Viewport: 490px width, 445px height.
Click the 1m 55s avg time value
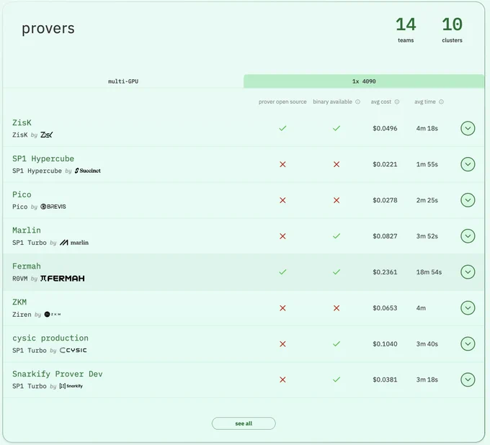click(427, 164)
